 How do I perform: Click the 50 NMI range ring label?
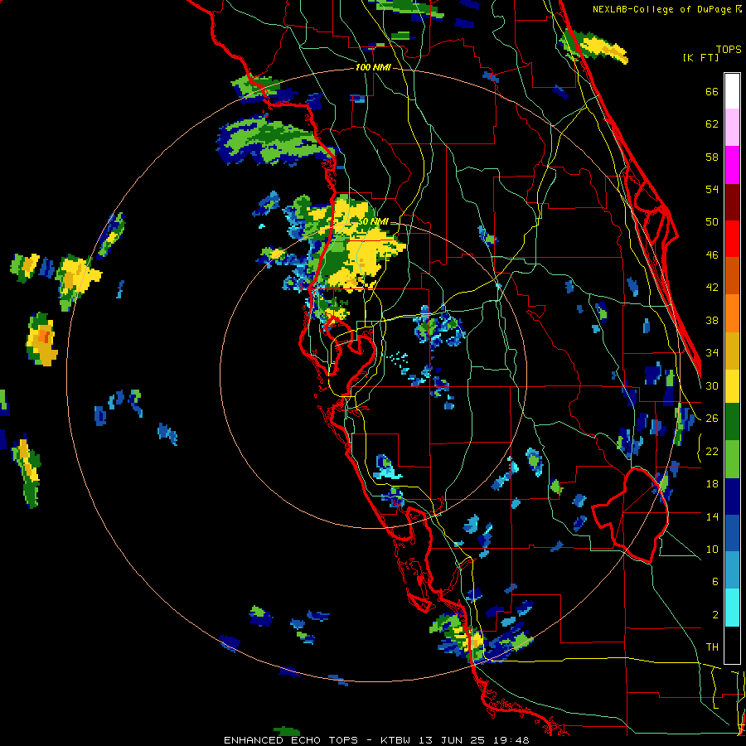[373, 221]
